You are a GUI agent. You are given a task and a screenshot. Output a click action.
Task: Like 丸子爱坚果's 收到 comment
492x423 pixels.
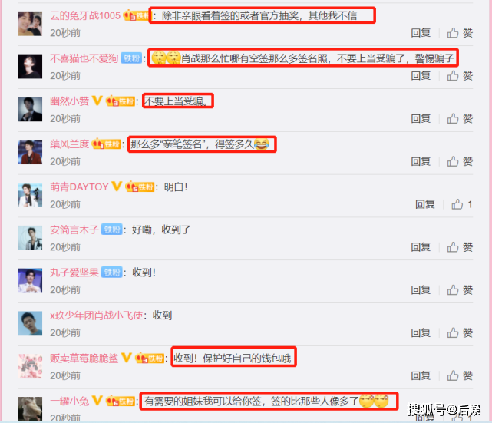pyautogui.click(x=460, y=290)
